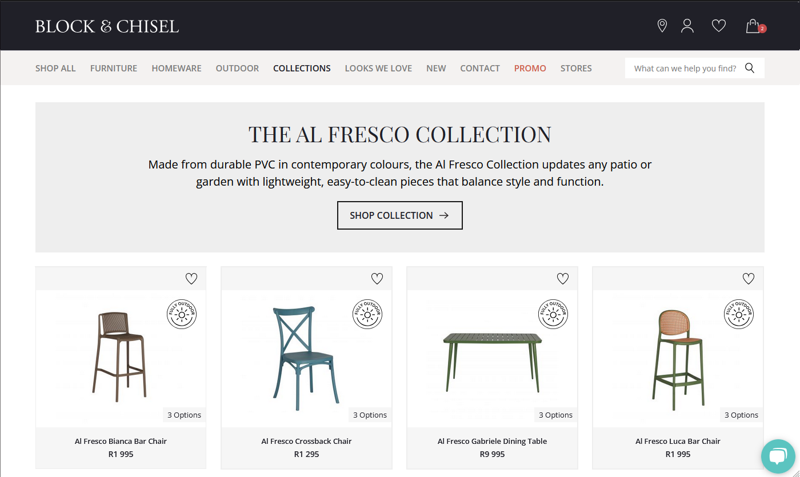This screenshot has height=477, width=800.
Task: View 3 Options on Luca Bar Chair
Action: click(x=741, y=415)
